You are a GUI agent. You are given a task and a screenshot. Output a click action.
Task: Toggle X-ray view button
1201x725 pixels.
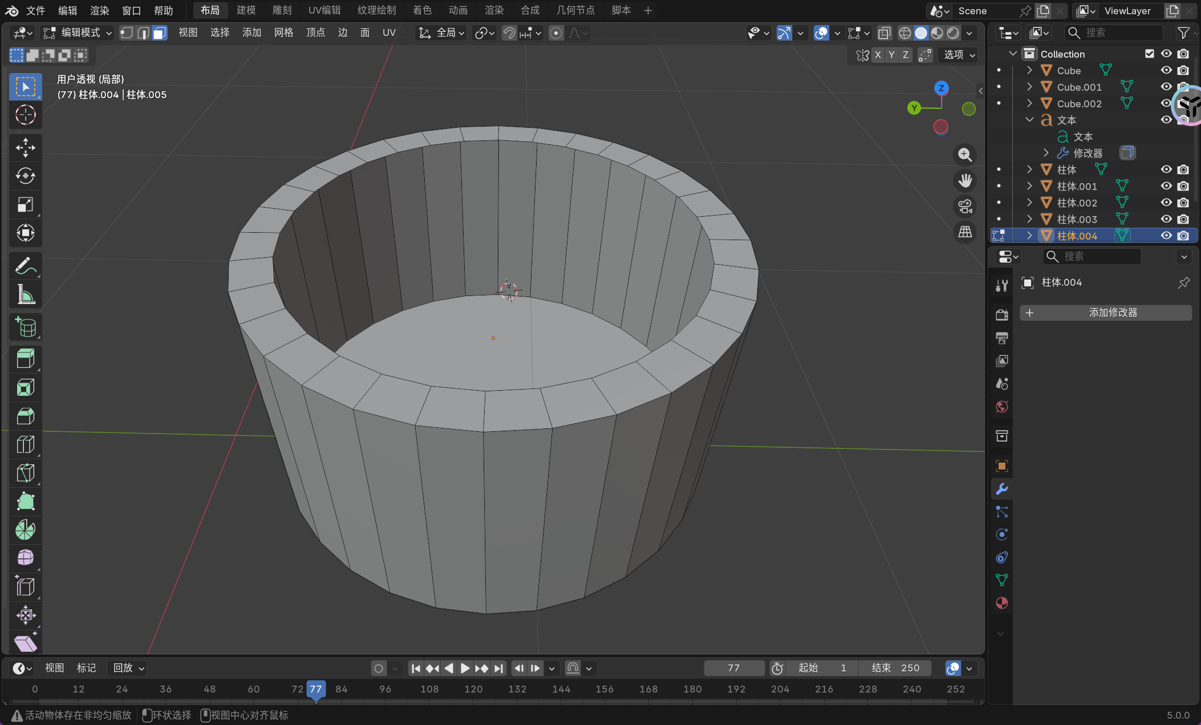pos(884,33)
